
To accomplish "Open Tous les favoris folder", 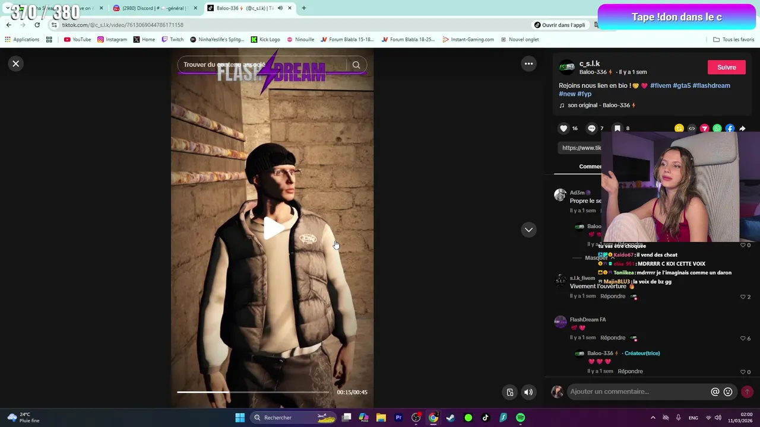I will pyautogui.click(x=734, y=40).
